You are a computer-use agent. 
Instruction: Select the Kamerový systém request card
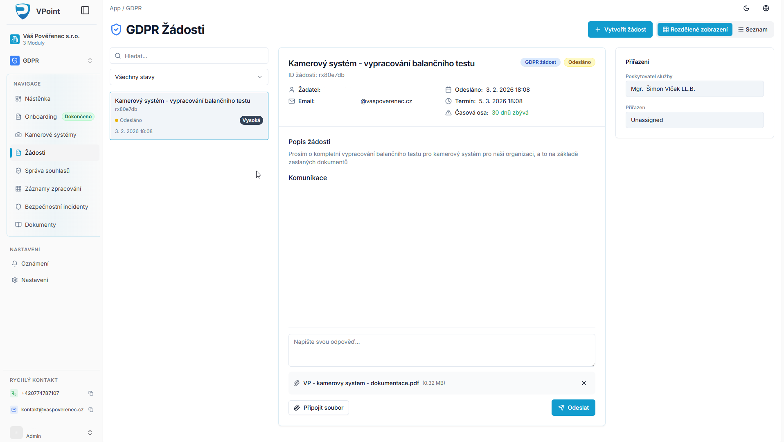pyautogui.click(x=189, y=116)
